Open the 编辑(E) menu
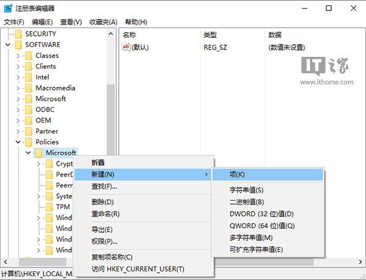 pos(42,22)
